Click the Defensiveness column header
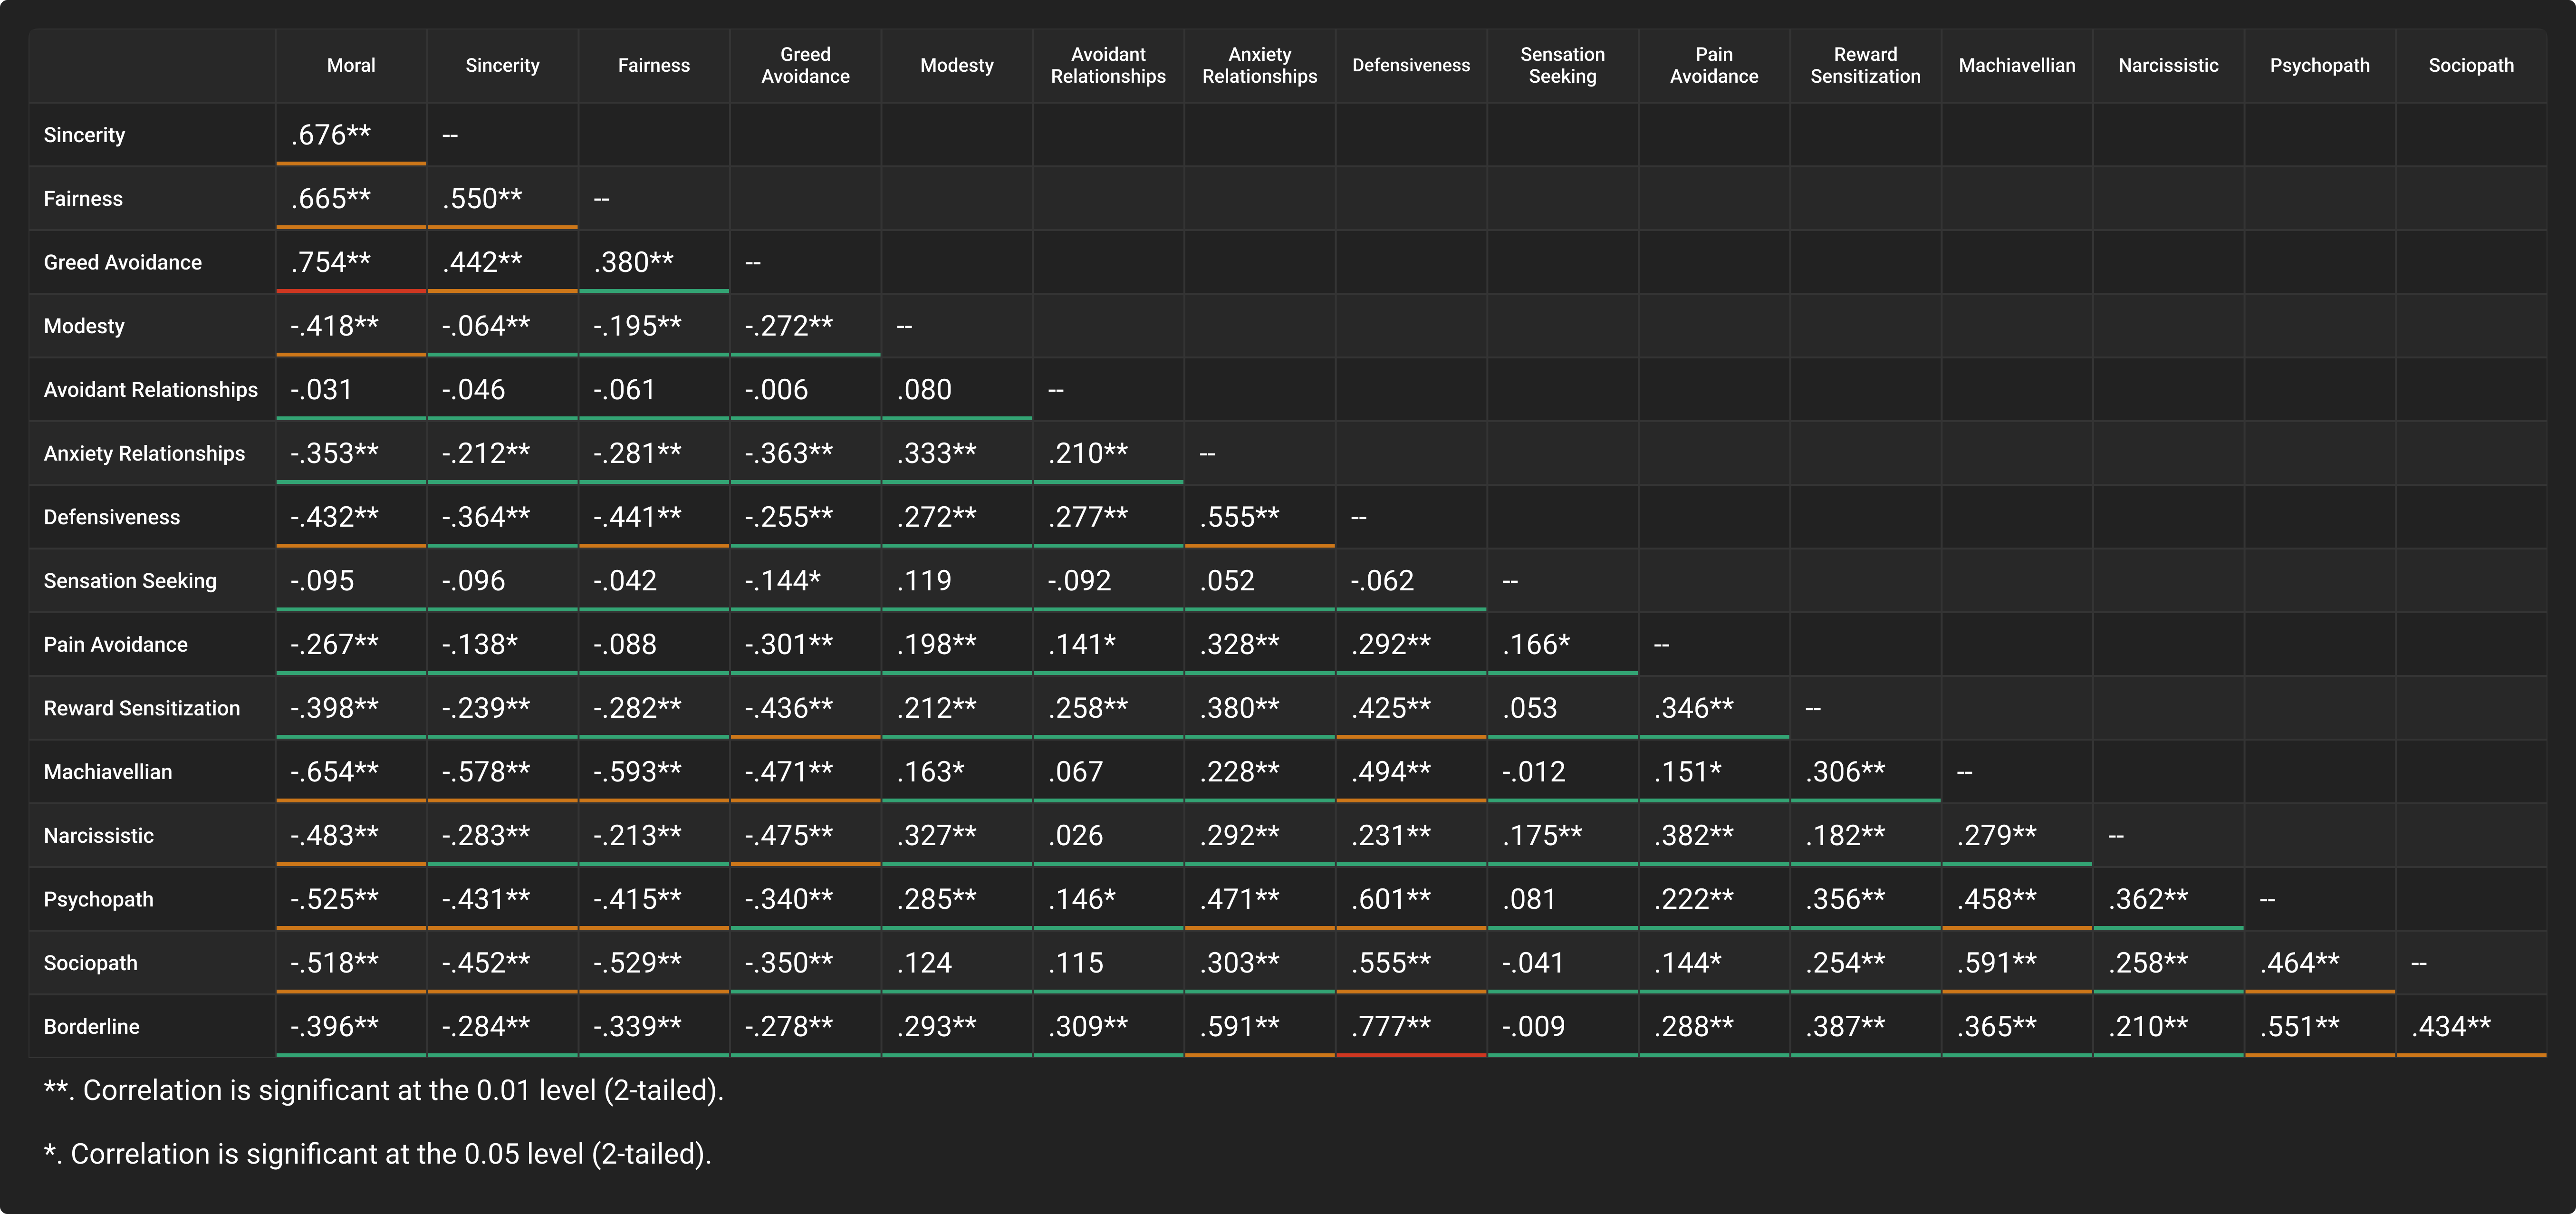Image resolution: width=2576 pixels, height=1214 pixels. 1411,65
